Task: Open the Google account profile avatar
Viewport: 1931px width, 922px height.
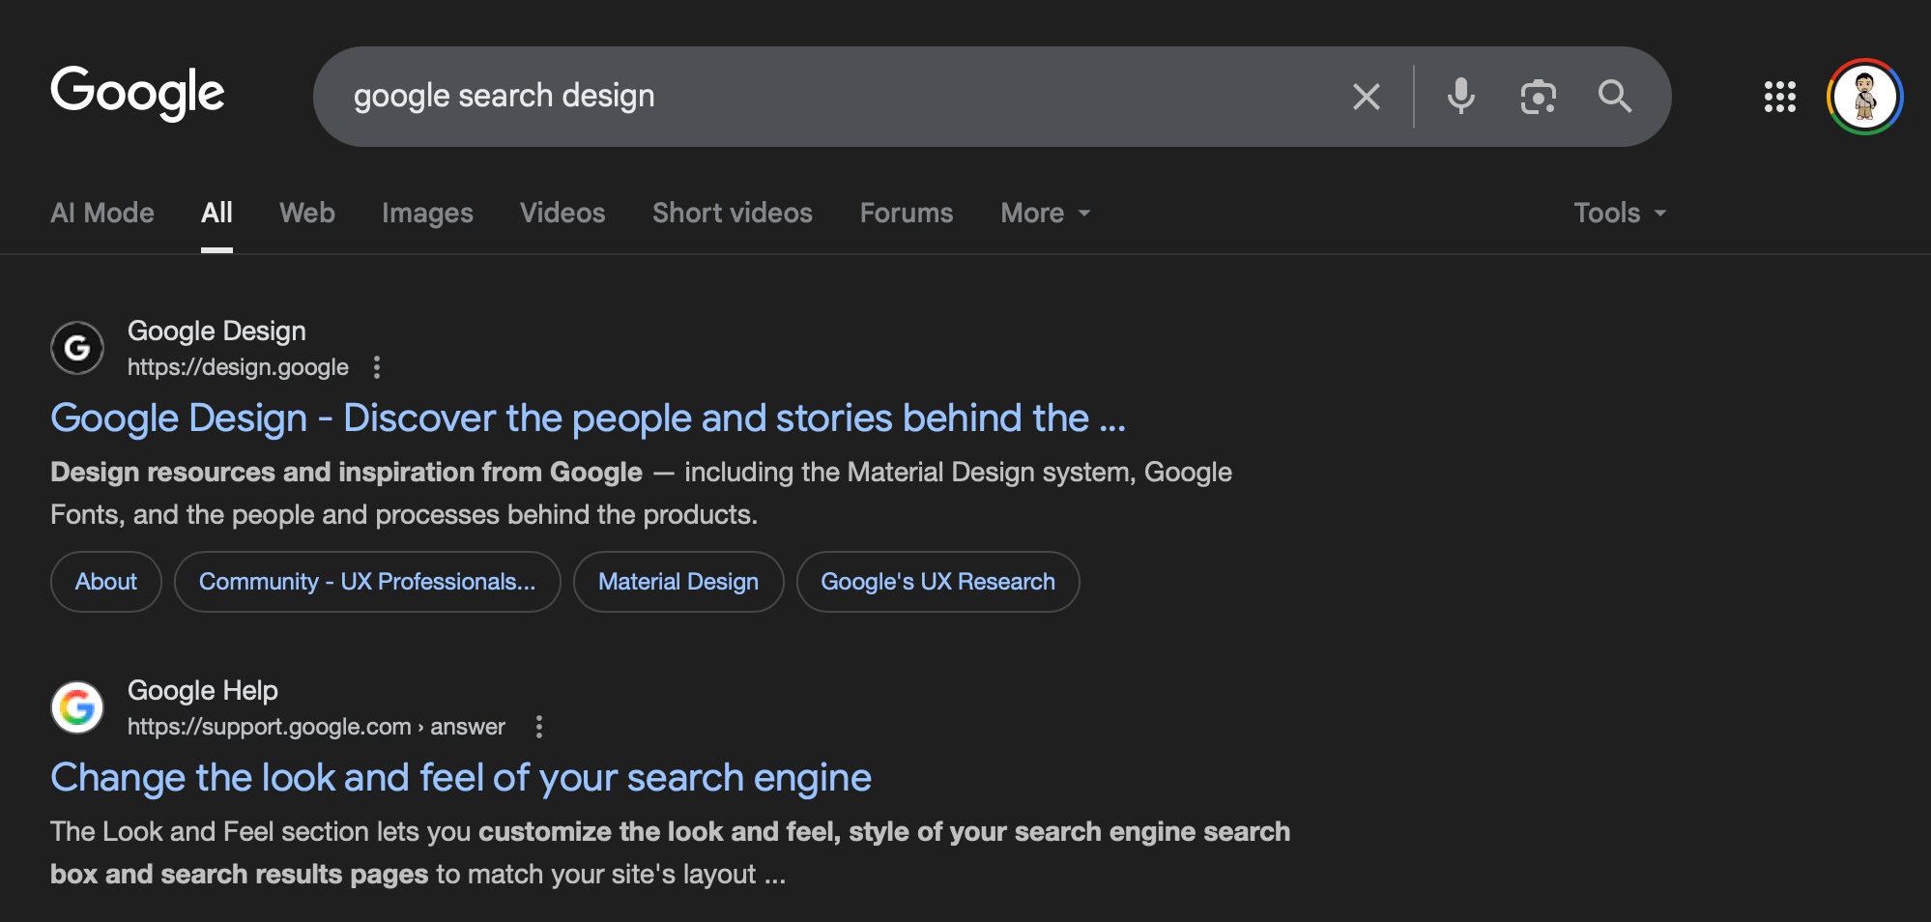Action: (x=1865, y=97)
